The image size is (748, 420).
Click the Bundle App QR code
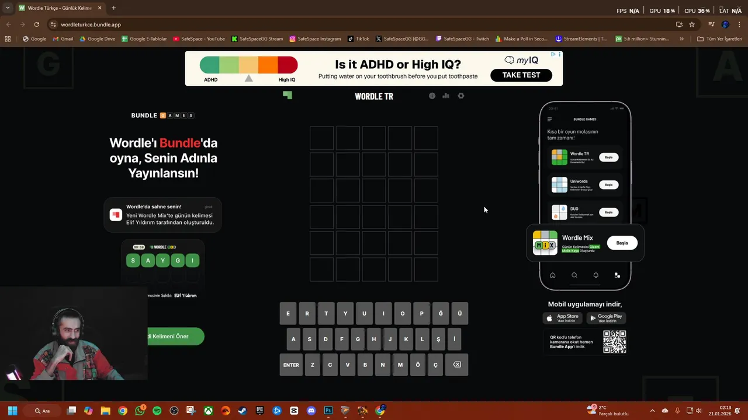(615, 342)
